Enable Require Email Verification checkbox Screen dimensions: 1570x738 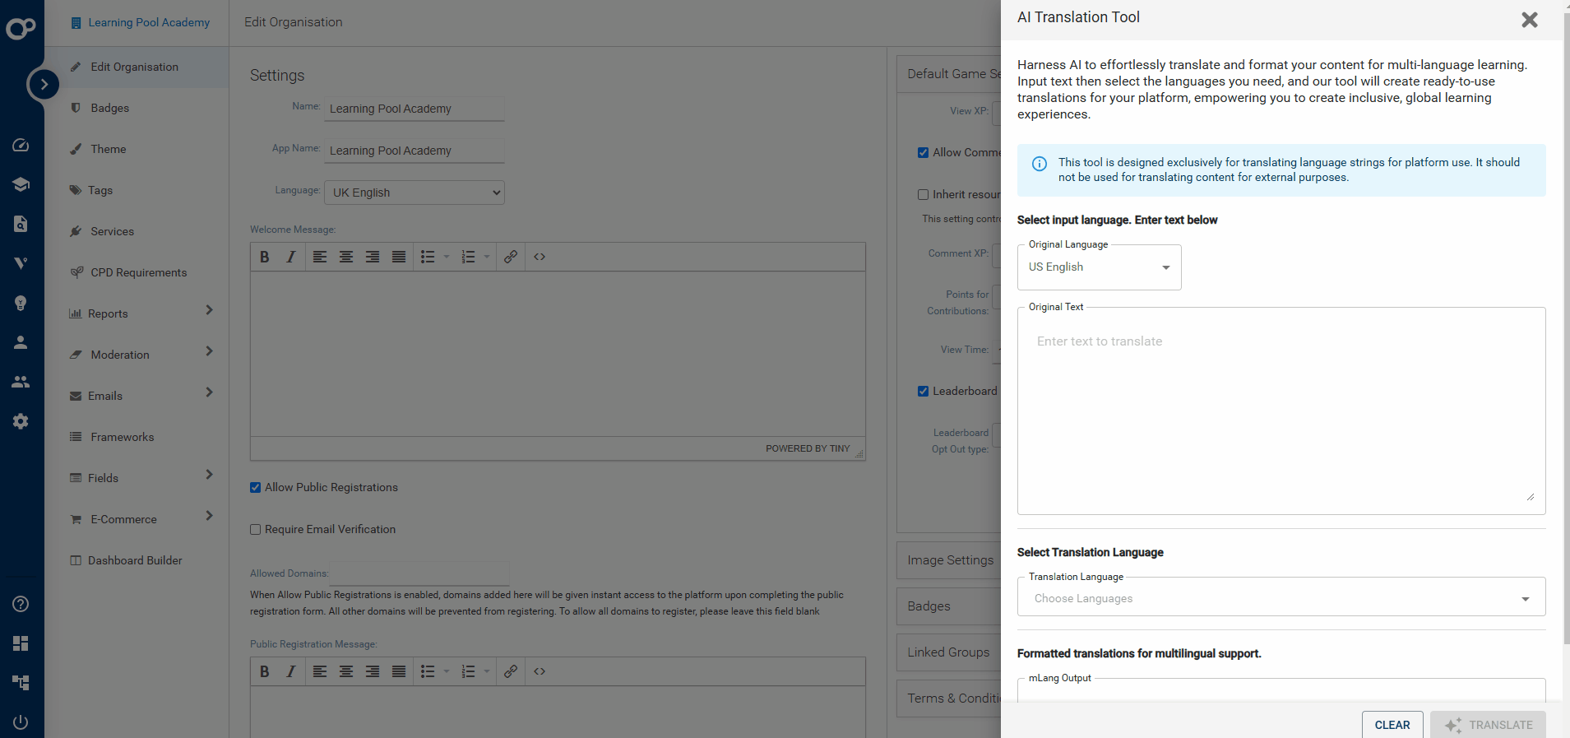[x=256, y=530]
